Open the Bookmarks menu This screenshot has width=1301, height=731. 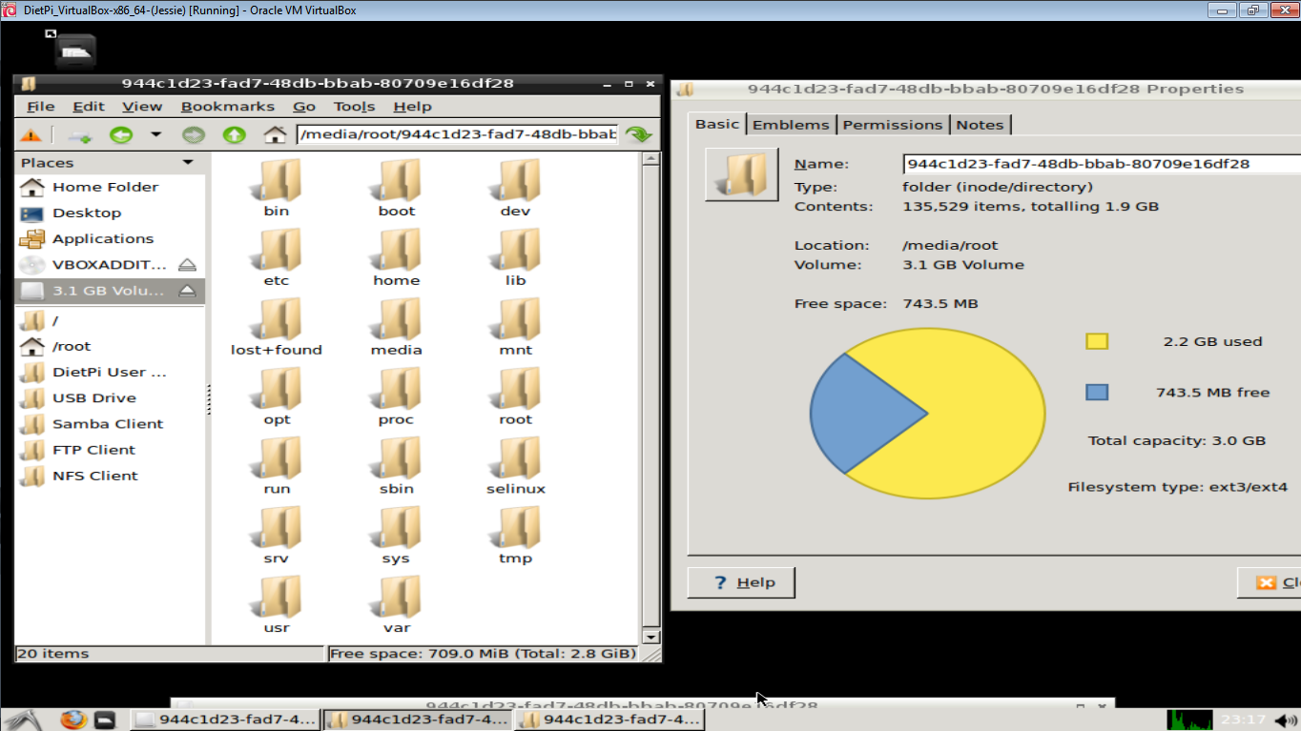tap(228, 107)
